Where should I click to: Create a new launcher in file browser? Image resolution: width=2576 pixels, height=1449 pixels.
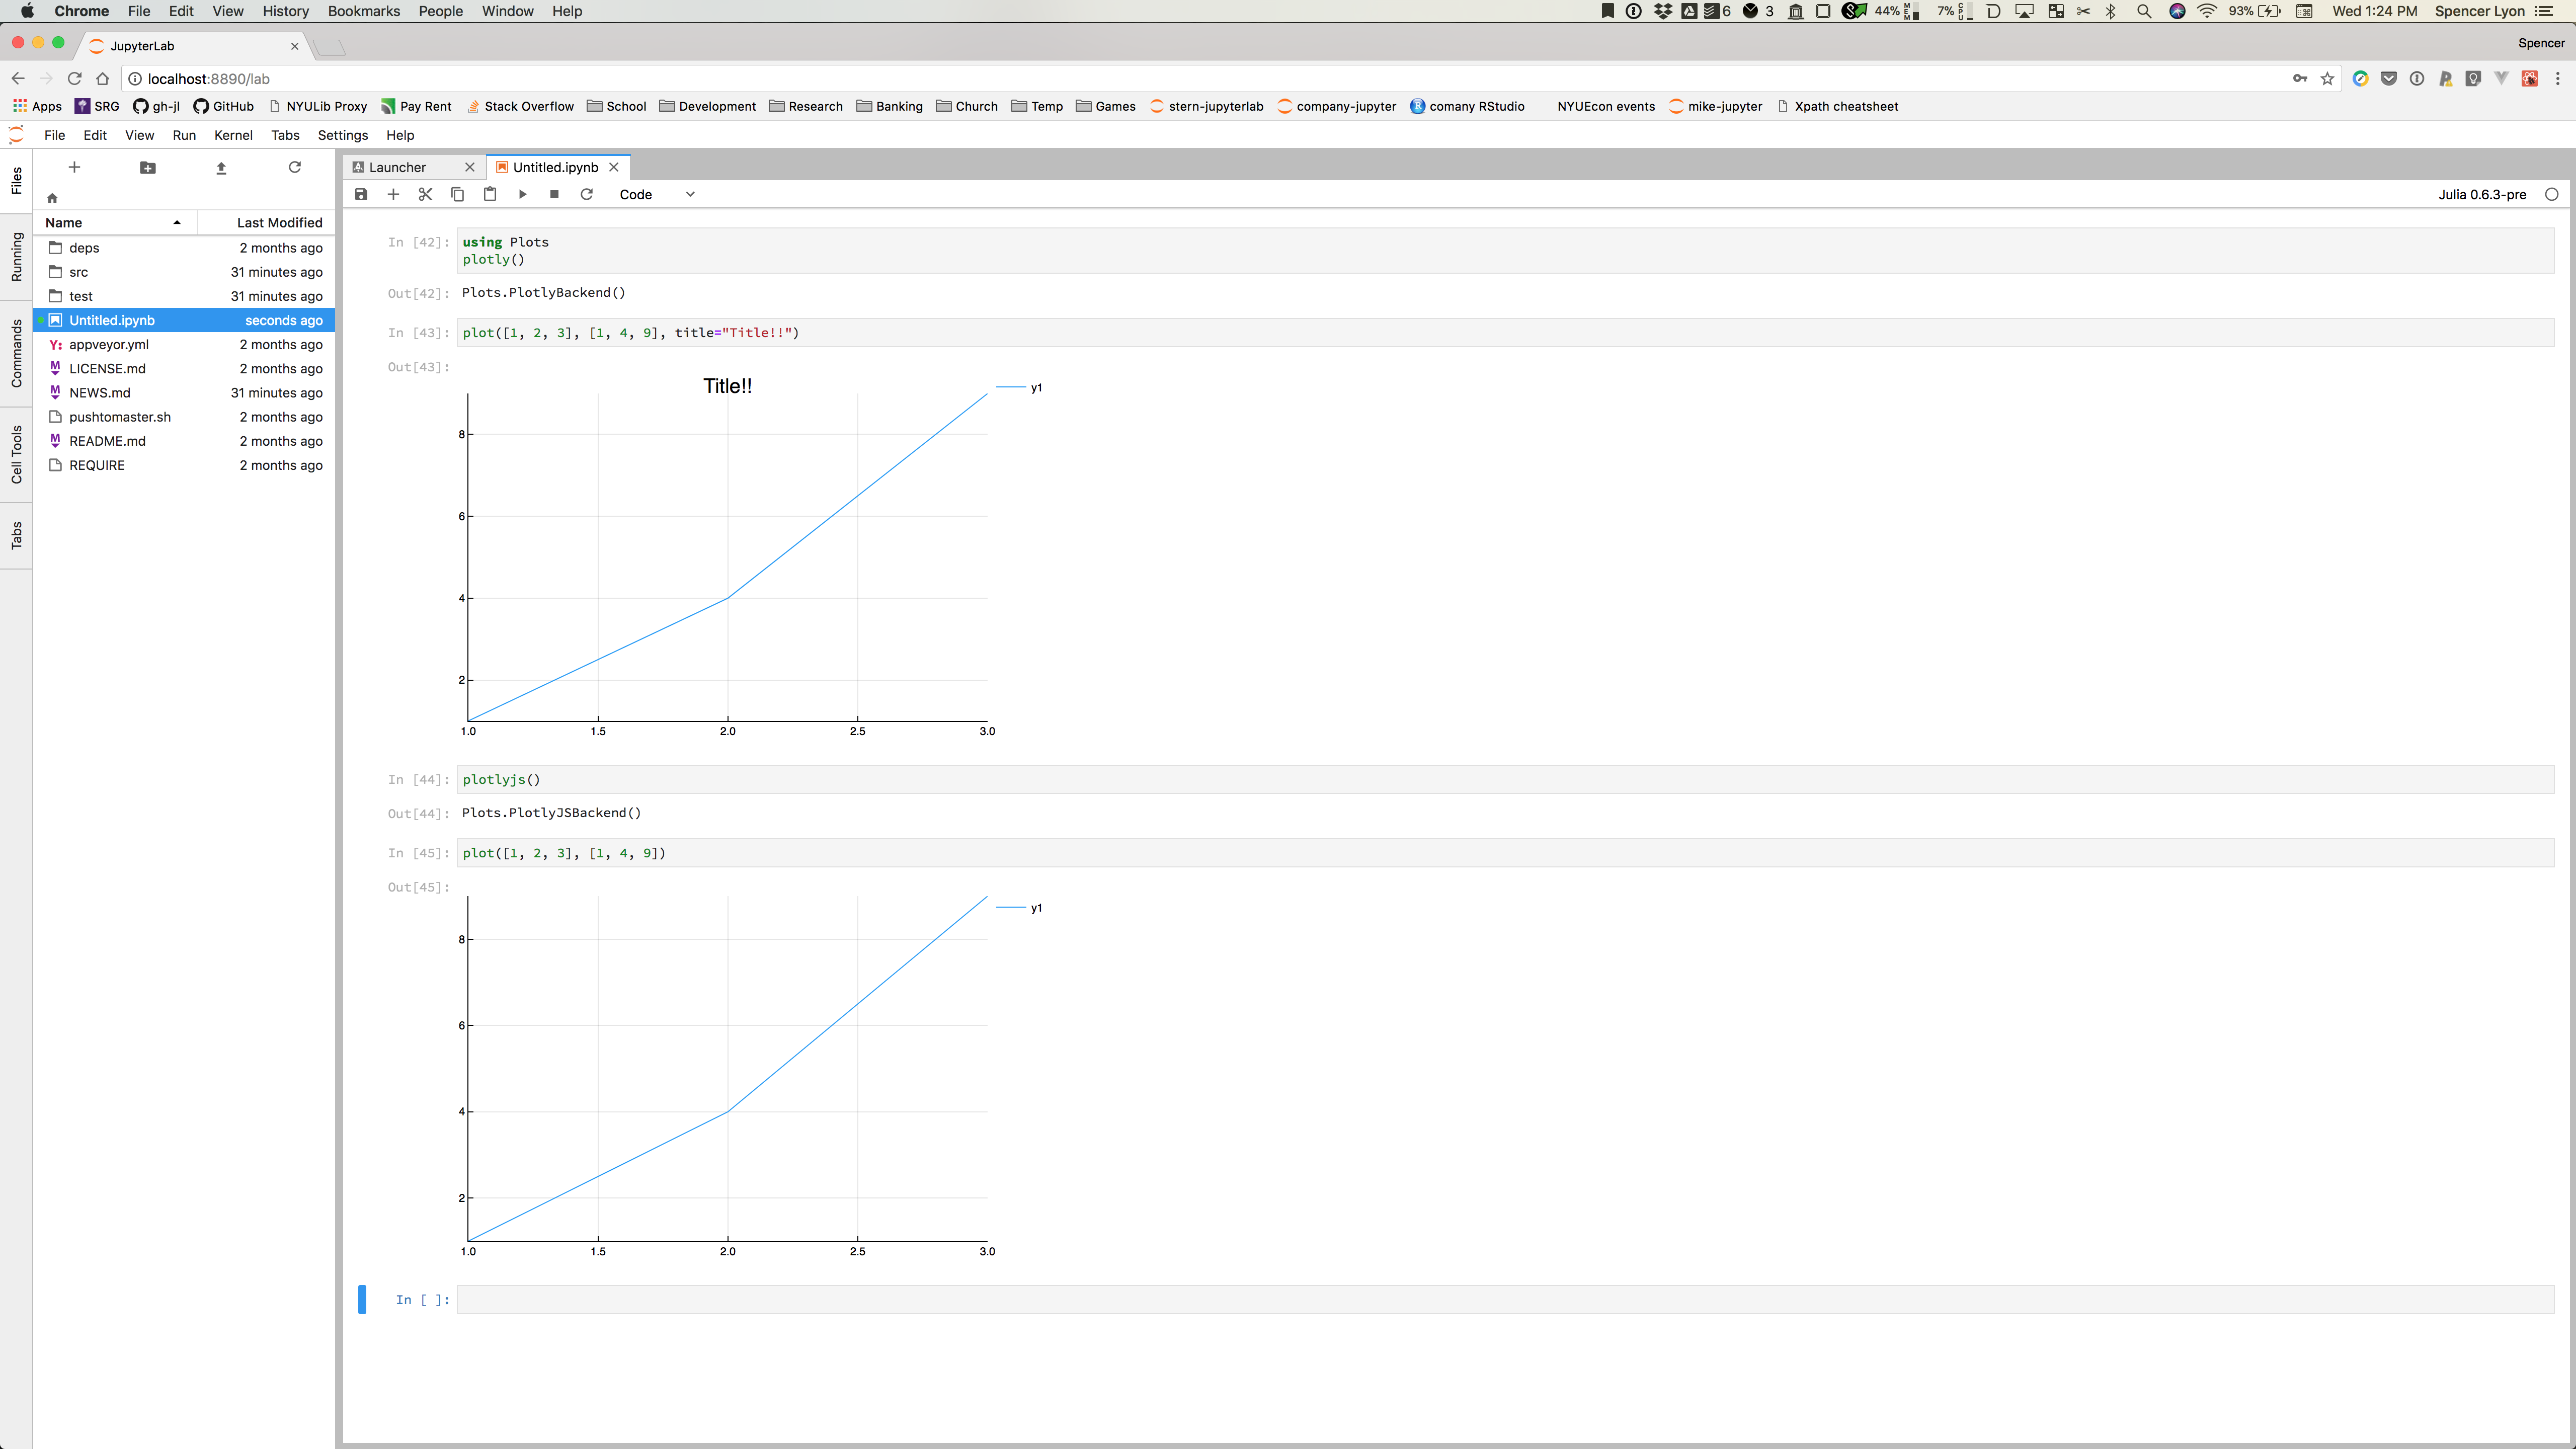point(74,167)
